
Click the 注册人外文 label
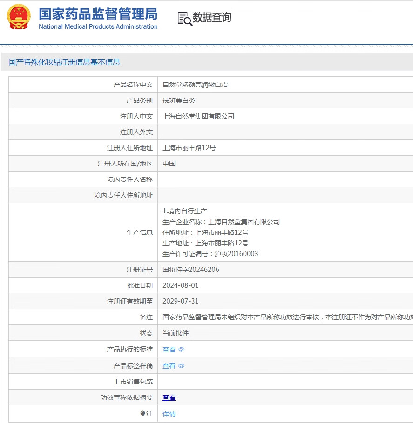[136, 132]
